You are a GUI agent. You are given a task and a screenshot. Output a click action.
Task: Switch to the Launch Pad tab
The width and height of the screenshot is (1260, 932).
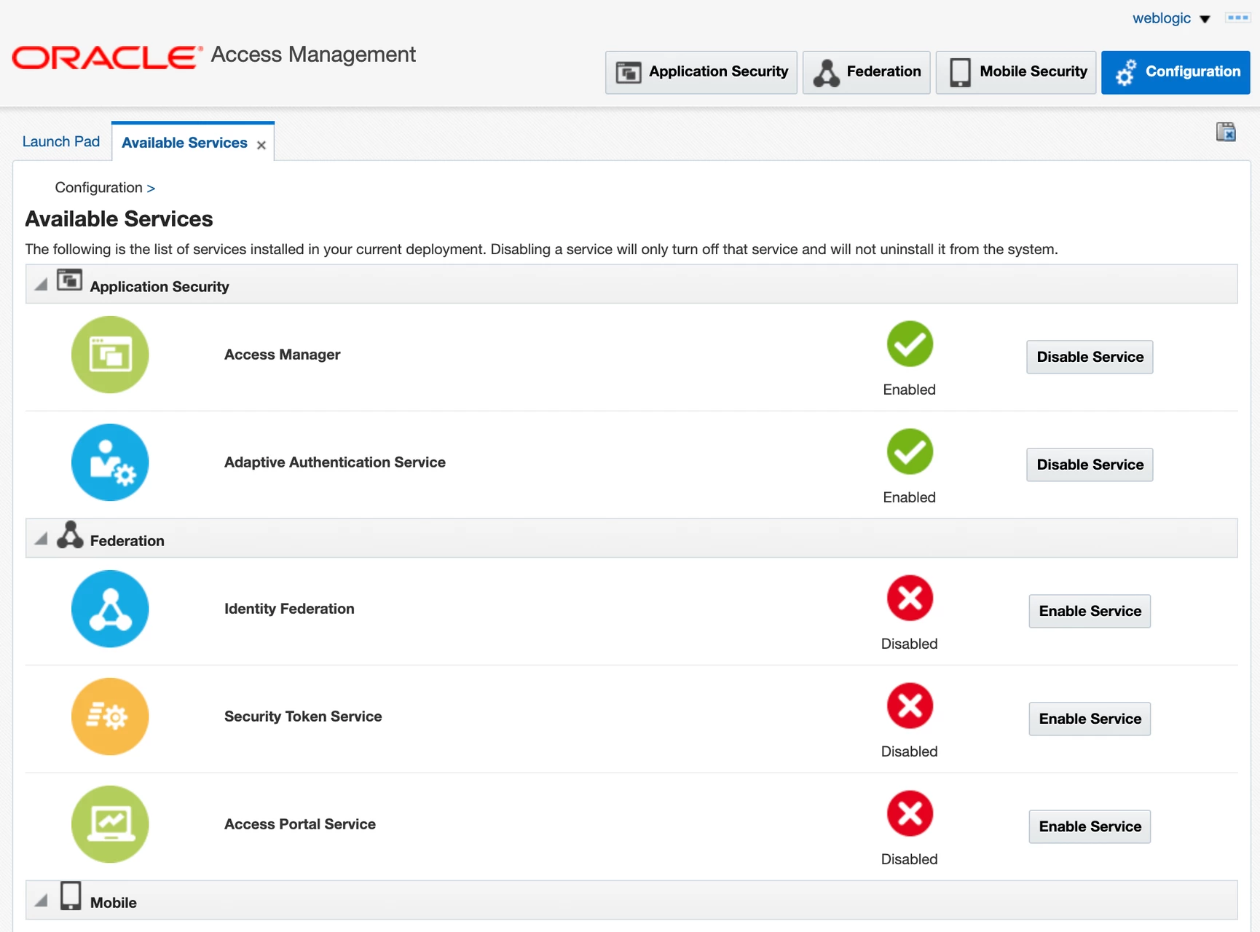[x=61, y=141]
